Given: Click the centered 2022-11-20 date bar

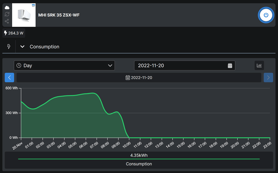Looking at the screenshot, I should point(139,78).
